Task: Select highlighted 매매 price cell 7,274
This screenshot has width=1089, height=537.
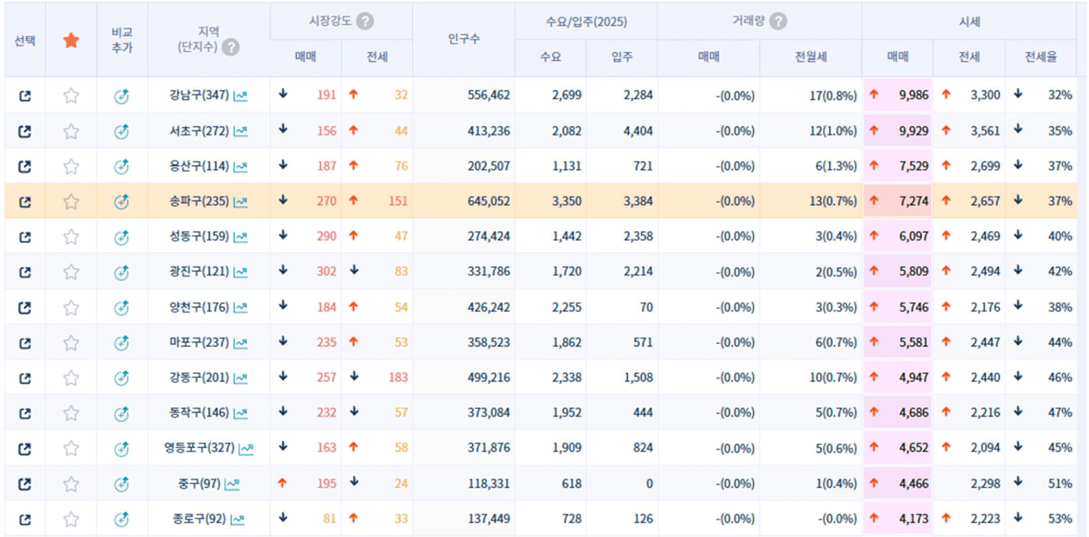Action: (898, 201)
